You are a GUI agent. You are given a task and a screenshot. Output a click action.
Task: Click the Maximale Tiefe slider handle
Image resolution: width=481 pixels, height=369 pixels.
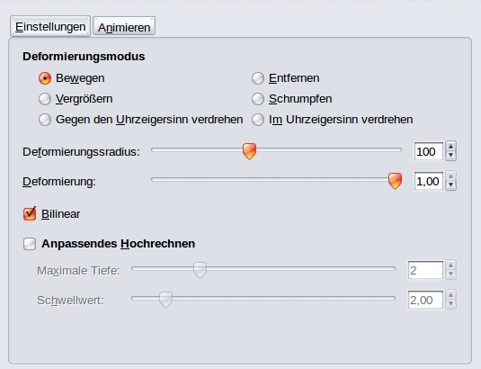(x=200, y=270)
